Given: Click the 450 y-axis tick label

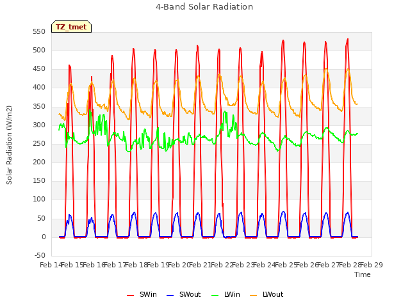Looking at the screenshot, I should tap(39, 69).
